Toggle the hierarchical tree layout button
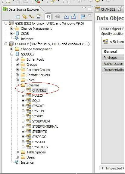This screenshot has width=125, height=174. click(x=48, y=17)
